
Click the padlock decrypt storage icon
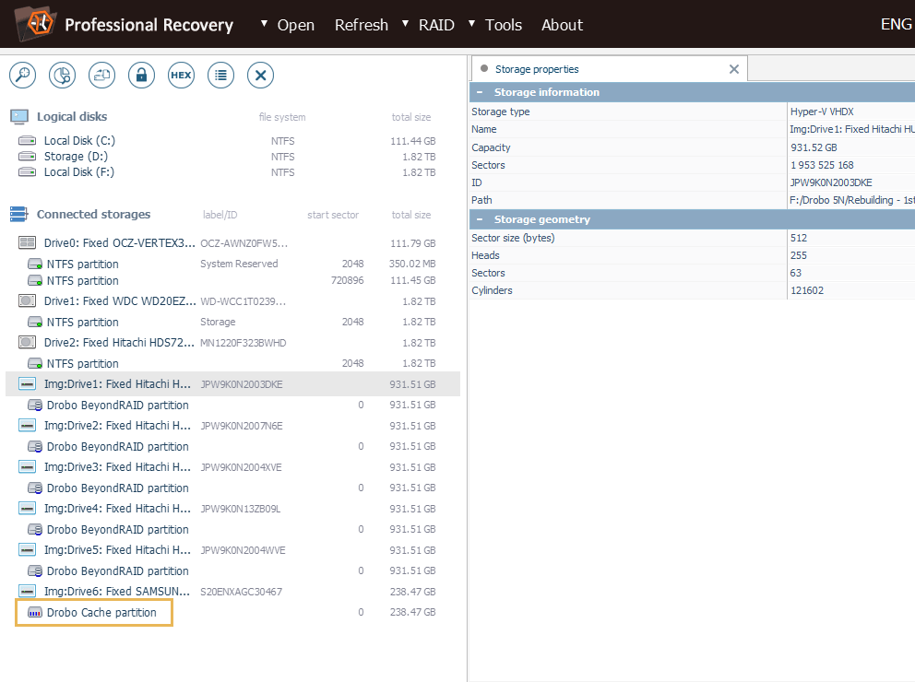(x=141, y=76)
